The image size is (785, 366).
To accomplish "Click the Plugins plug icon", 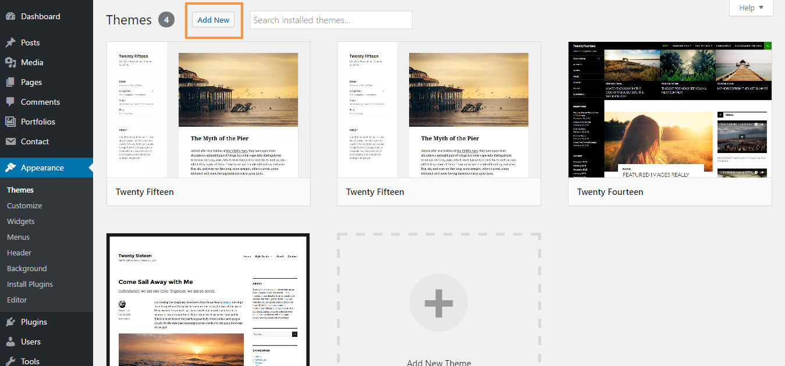I will [10, 322].
